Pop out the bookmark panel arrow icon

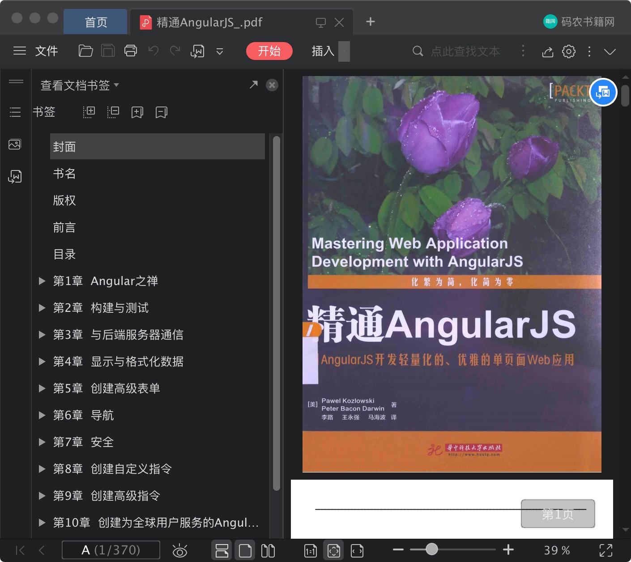tap(254, 84)
